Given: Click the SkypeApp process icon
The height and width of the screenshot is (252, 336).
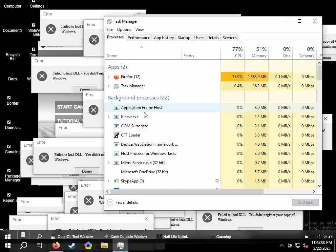Looking at the screenshot, I should click(x=116, y=181).
